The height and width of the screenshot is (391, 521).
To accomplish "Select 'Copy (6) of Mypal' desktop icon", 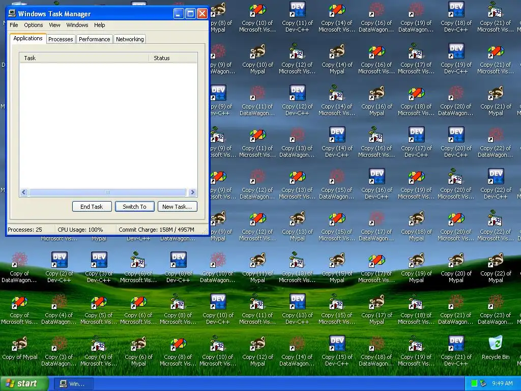I will [138, 351].
